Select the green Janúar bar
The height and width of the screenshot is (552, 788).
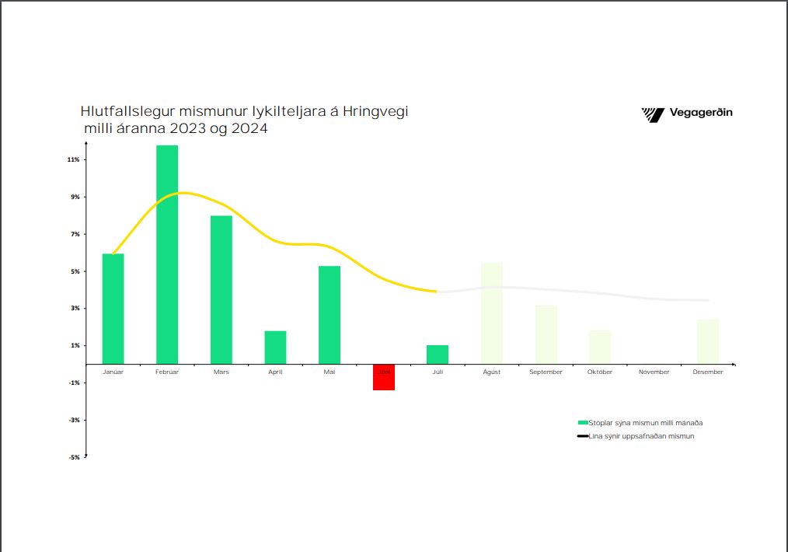click(113, 309)
